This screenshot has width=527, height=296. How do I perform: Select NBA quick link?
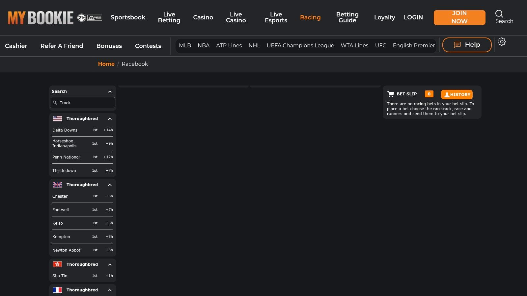[204, 45]
